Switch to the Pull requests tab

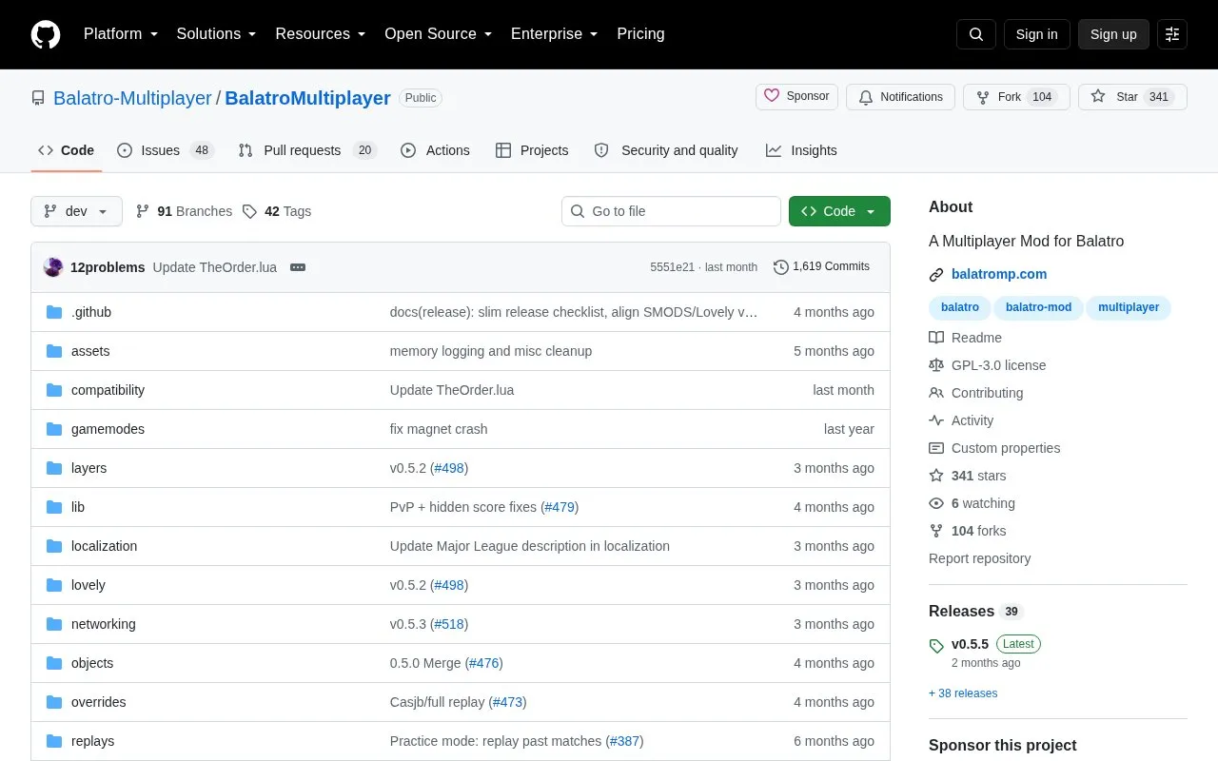307,150
